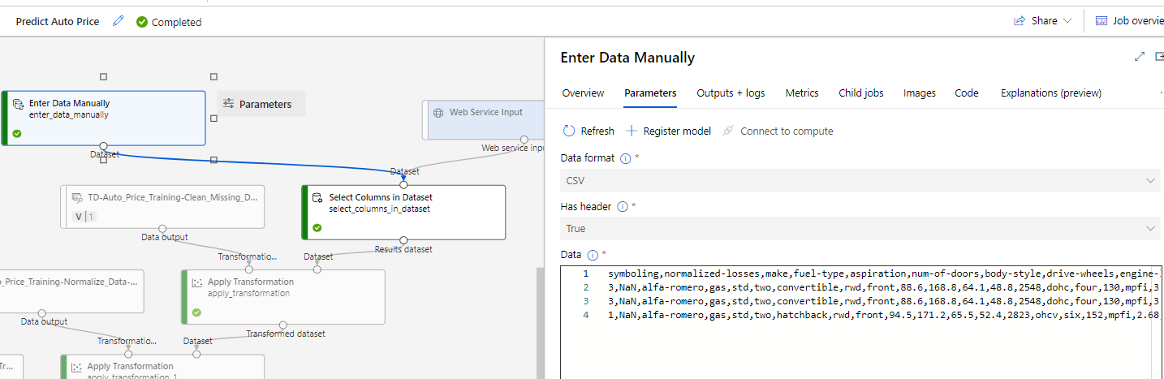Click the Has header info icon

pyautogui.click(x=623, y=206)
